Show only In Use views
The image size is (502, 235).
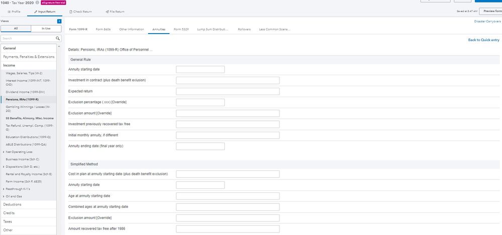[46, 29]
